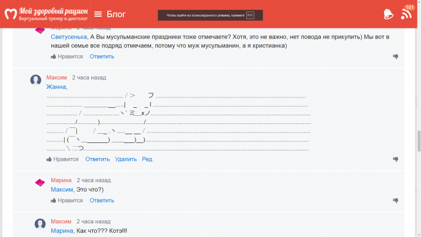Click Ред. to edit the ASCII comment
The width and height of the screenshot is (421, 237).
tap(148, 159)
